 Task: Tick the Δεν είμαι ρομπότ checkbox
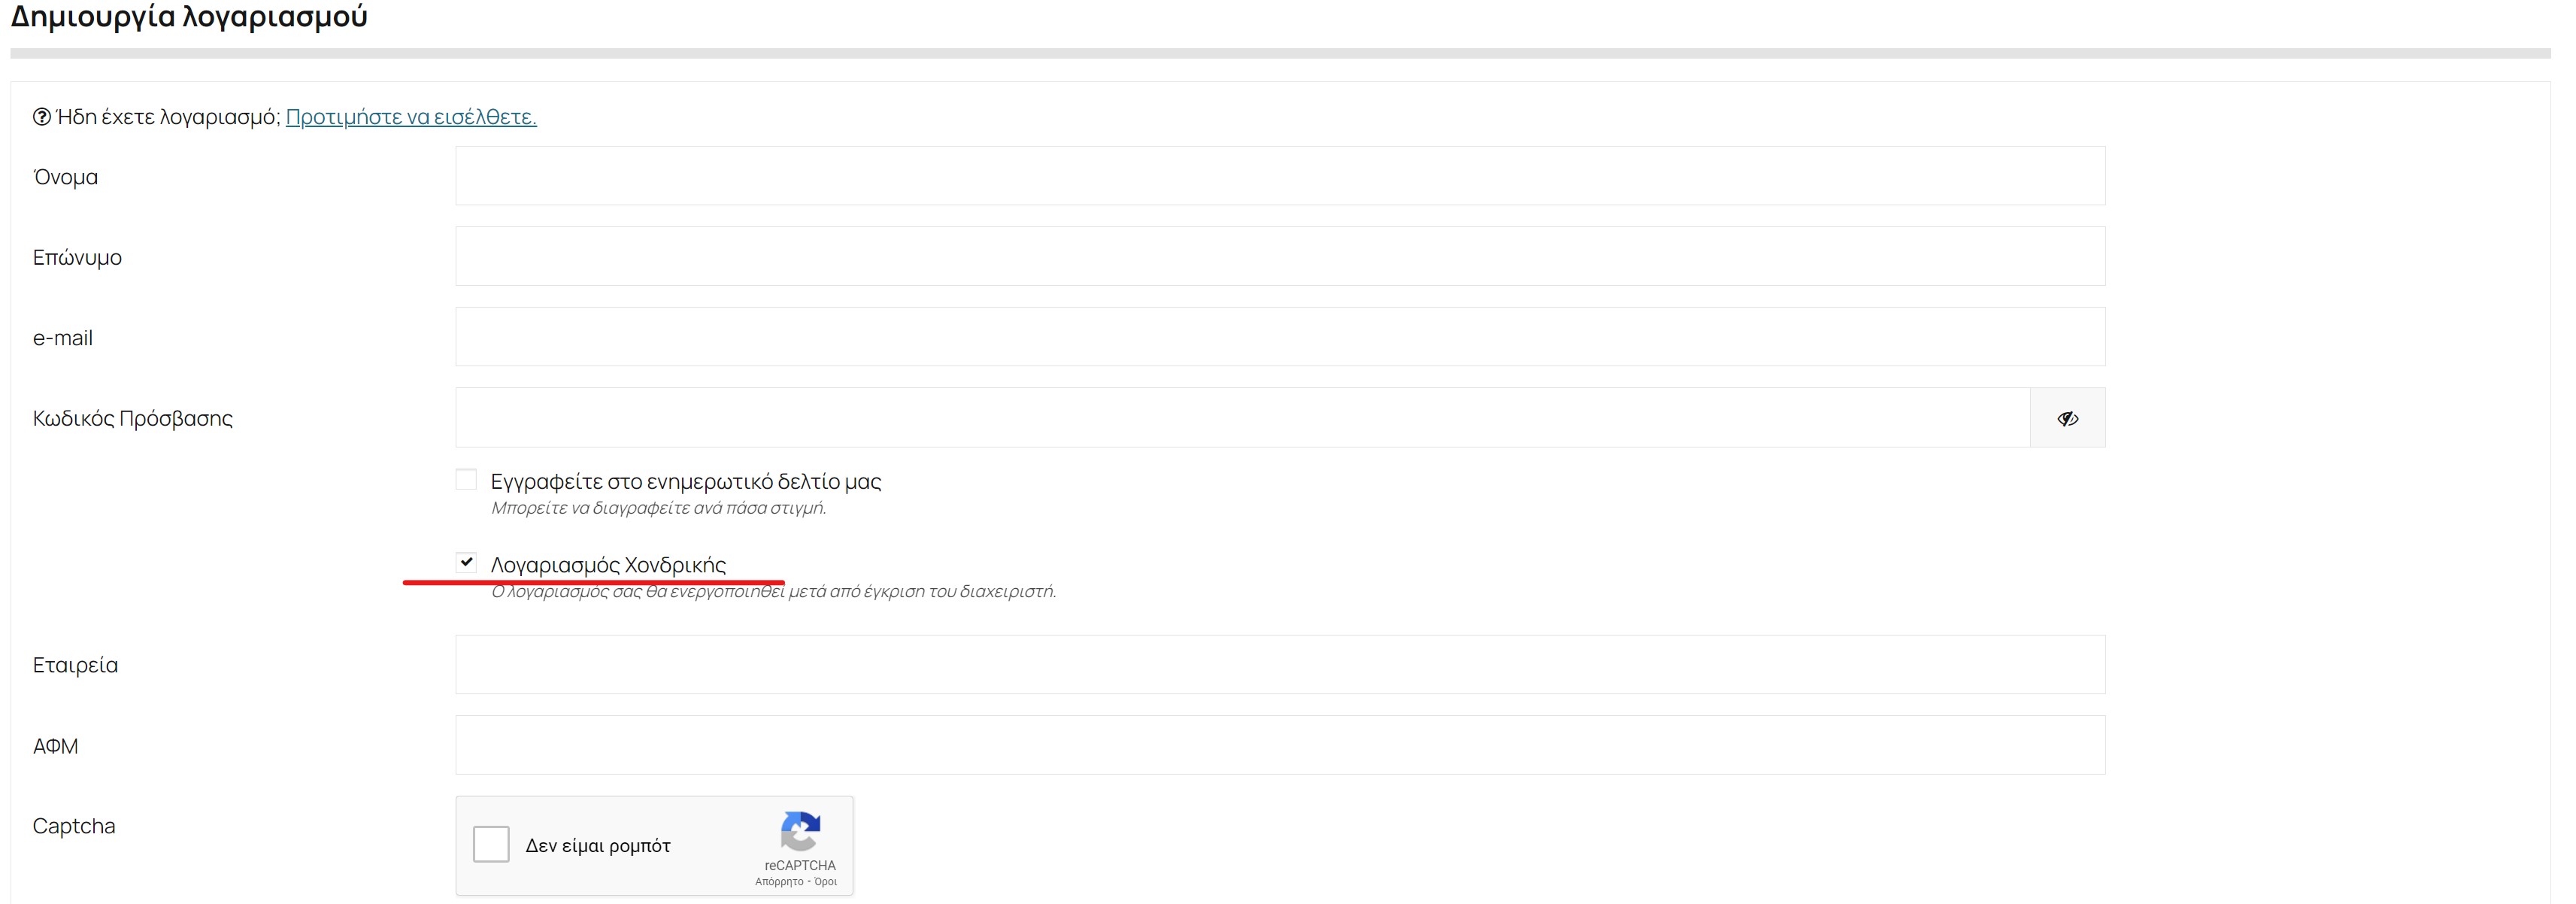(x=491, y=844)
